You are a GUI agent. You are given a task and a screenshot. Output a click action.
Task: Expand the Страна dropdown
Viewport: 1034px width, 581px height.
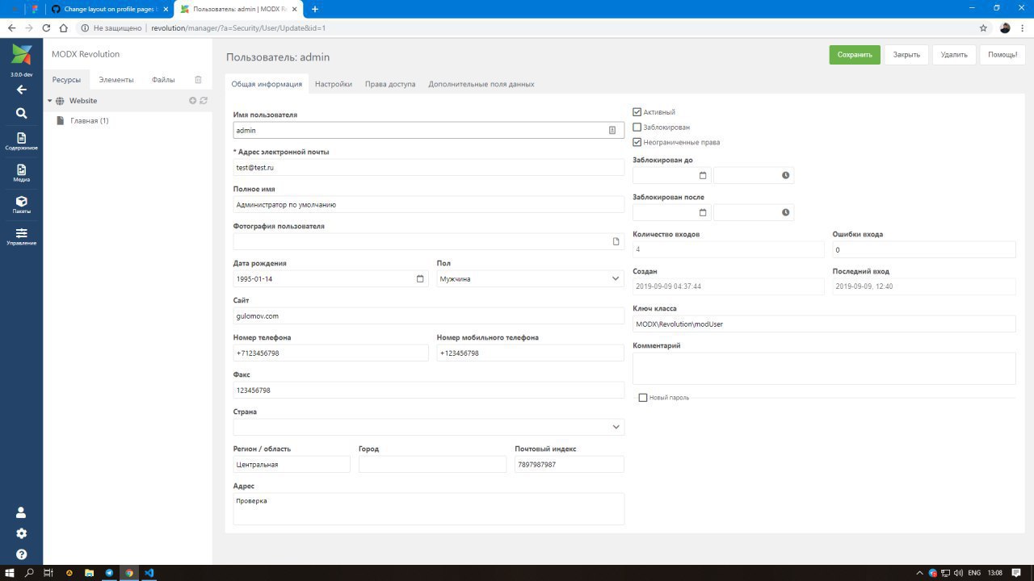pos(616,427)
